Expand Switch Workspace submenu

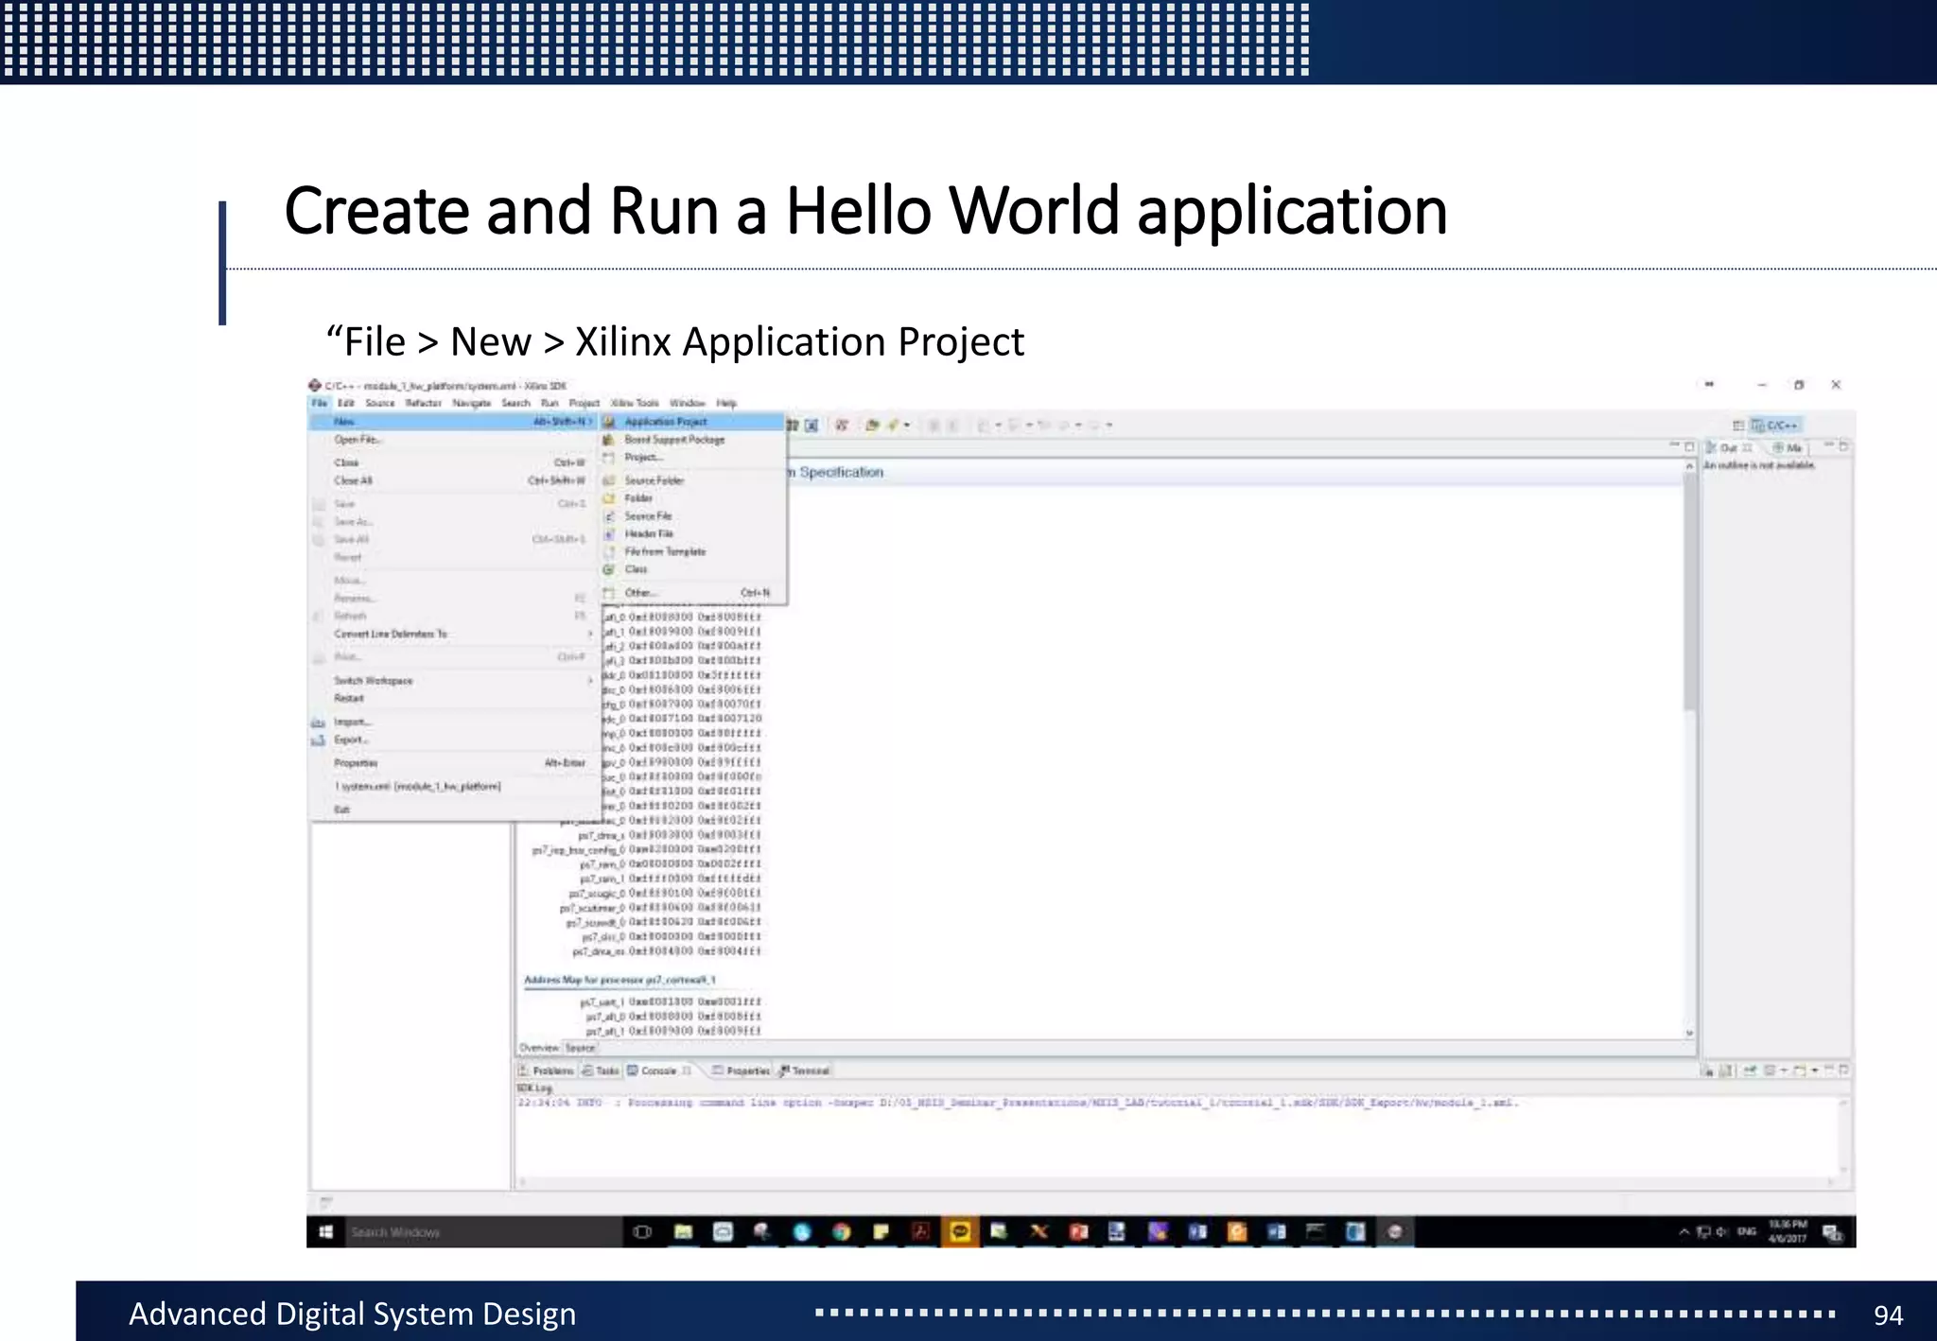[453, 681]
